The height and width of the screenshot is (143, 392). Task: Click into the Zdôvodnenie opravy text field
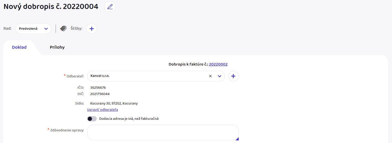click(x=163, y=132)
